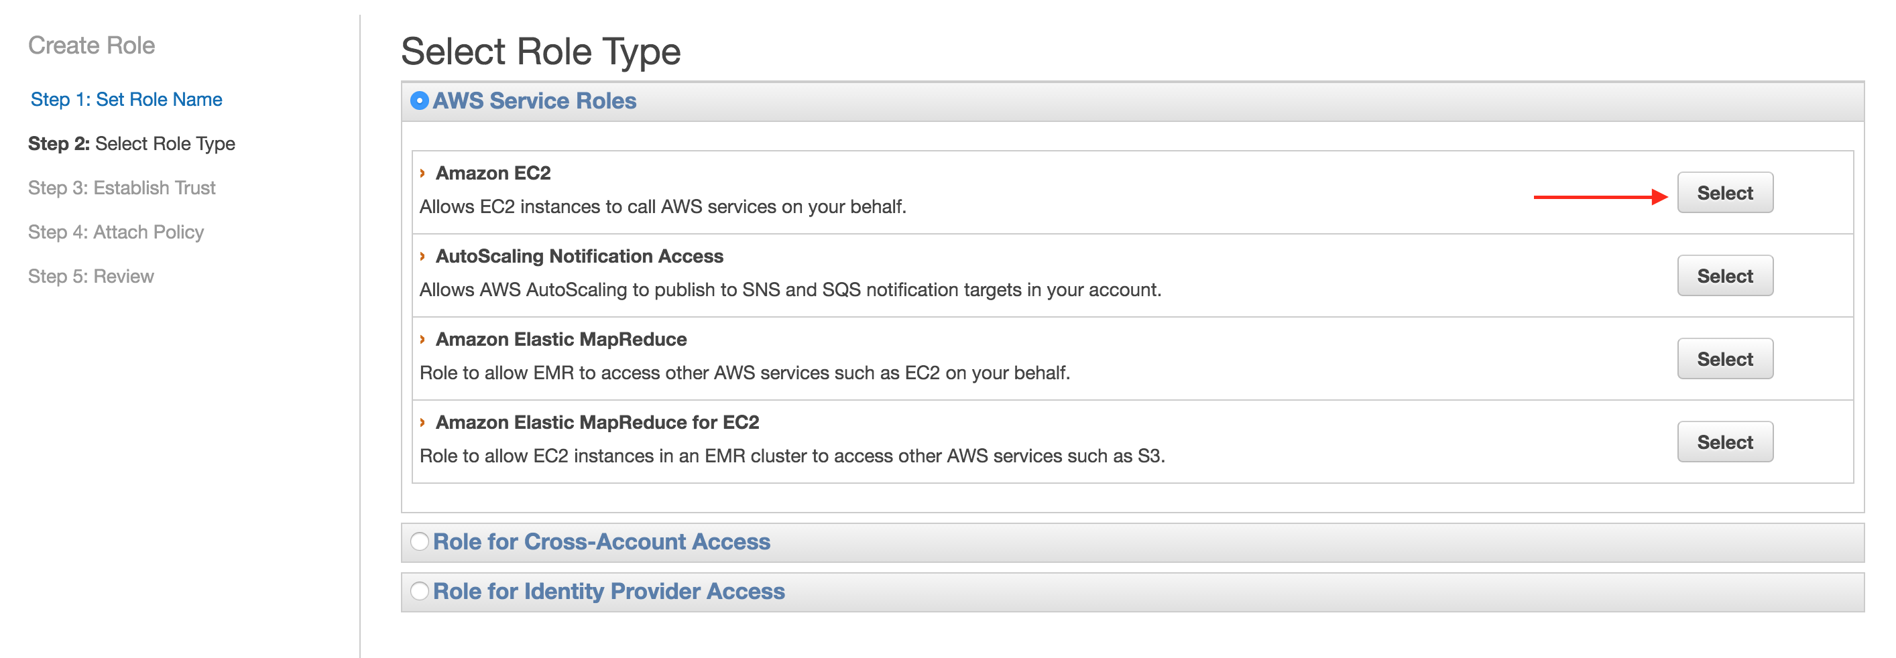Select the AWS Service Roles radio button
This screenshot has width=1896, height=658.
click(420, 101)
